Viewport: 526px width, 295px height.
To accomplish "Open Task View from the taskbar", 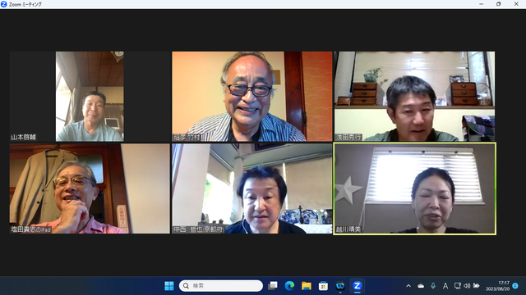I will coord(273,286).
